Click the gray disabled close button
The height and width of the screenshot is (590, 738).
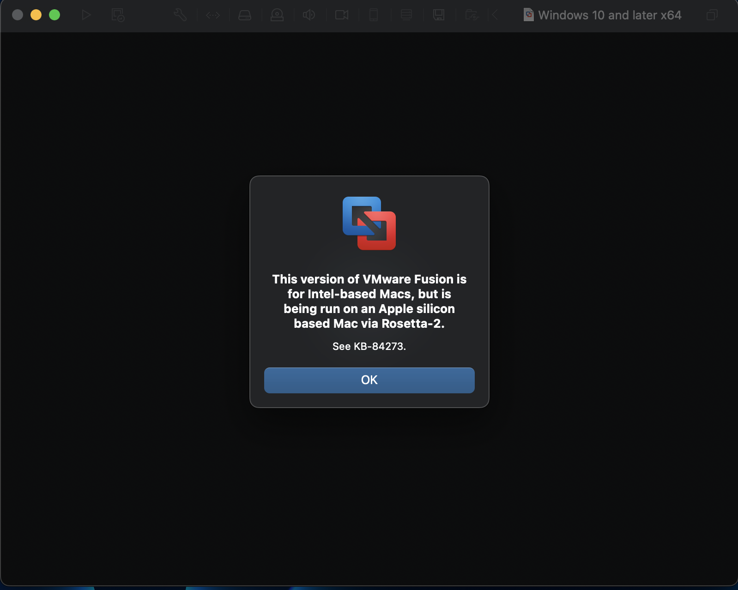point(18,15)
